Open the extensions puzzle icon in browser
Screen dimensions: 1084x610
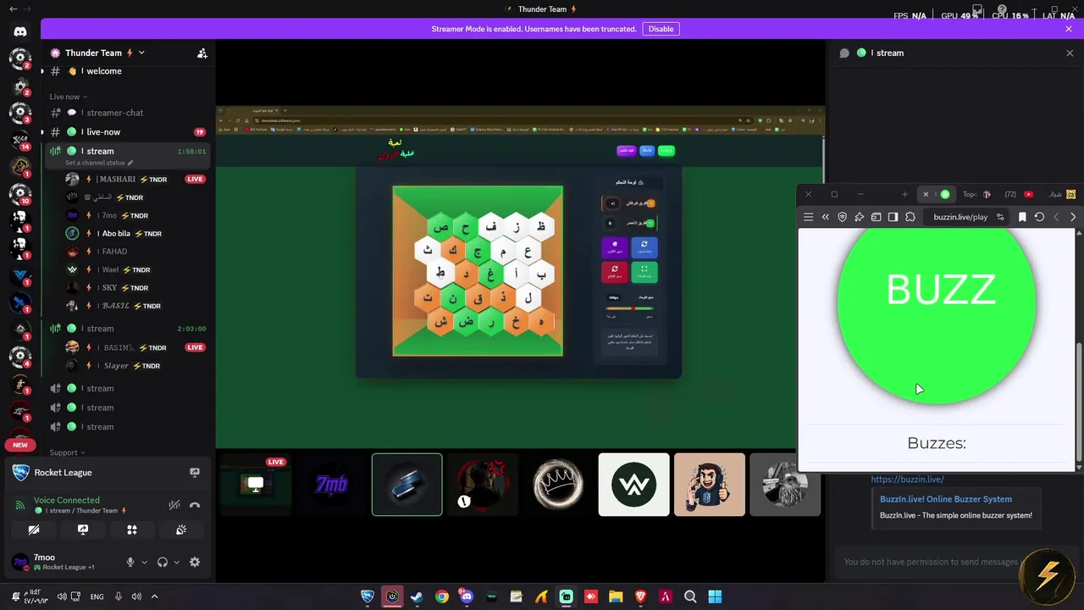(x=910, y=217)
